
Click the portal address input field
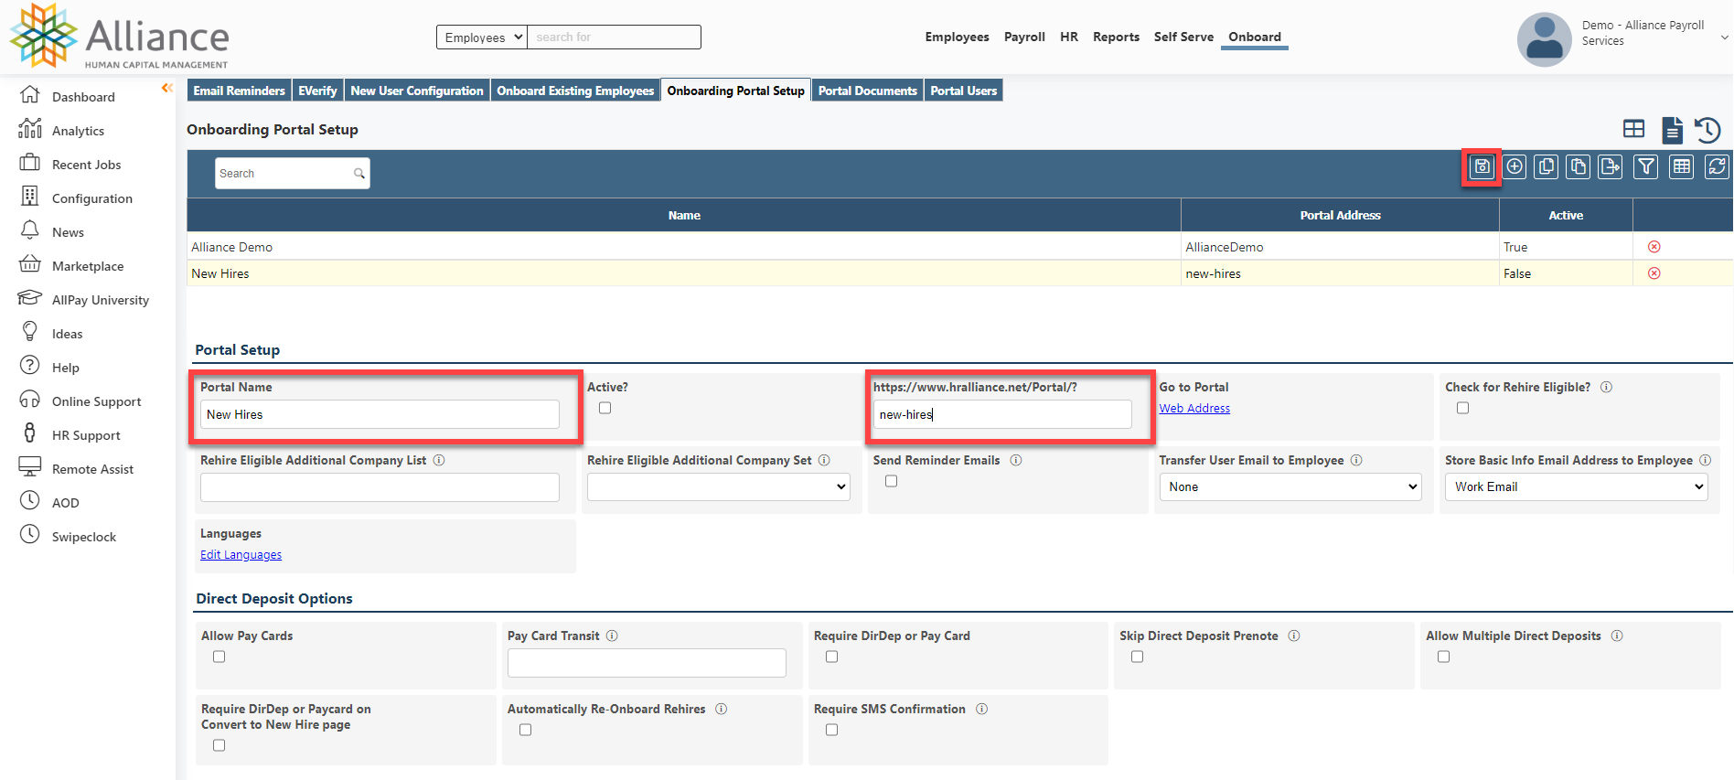(1002, 414)
